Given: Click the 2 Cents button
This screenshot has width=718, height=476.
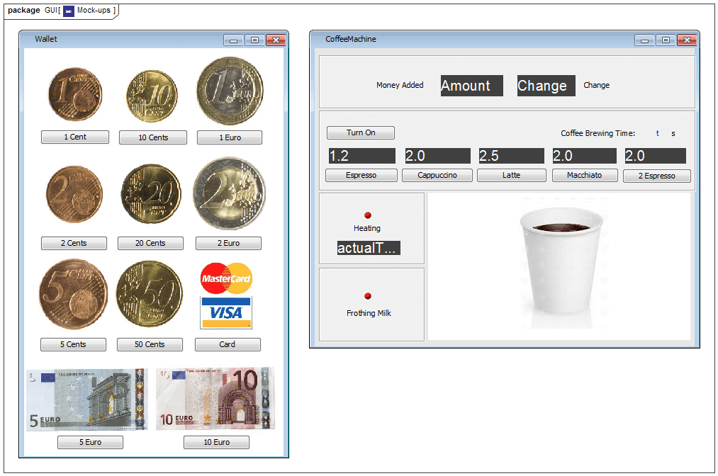Looking at the screenshot, I should (74, 243).
